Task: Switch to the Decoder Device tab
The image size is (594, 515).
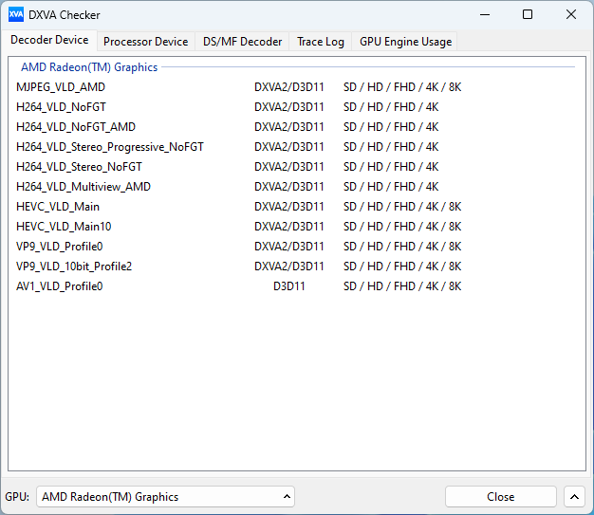Action: click(x=49, y=40)
